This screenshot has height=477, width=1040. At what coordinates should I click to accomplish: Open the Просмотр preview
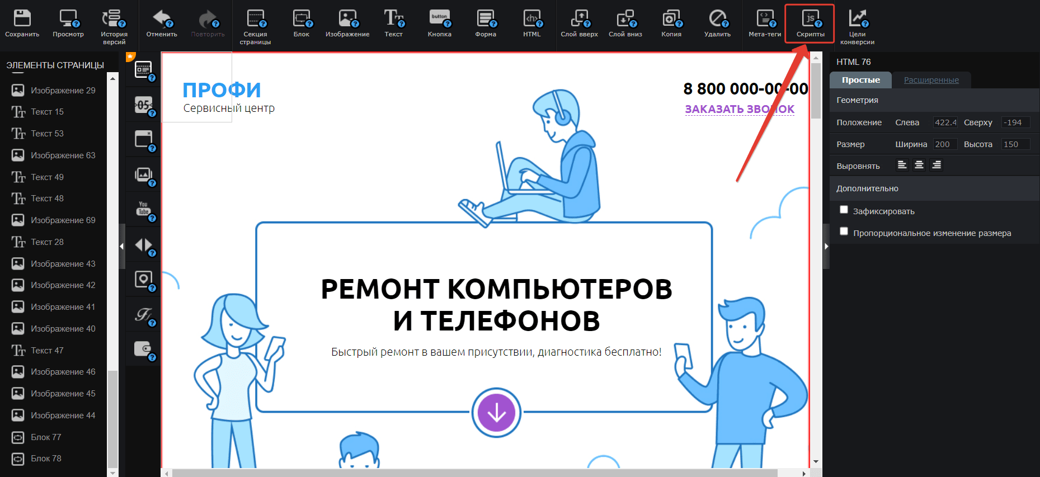68,23
